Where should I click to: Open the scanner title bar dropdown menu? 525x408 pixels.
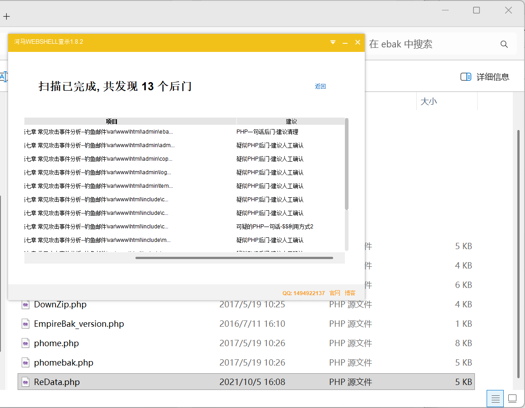(x=333, y=42)
